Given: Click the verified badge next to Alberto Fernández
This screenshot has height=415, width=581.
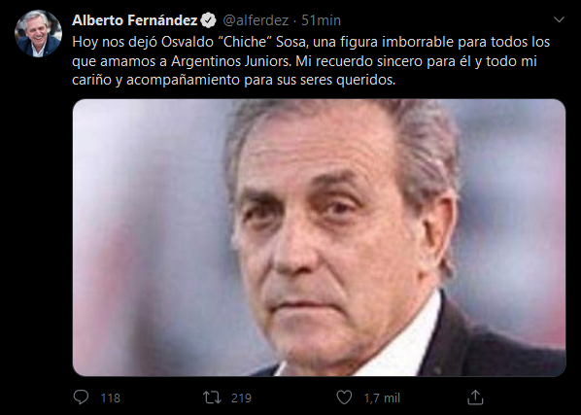Looking at the screenshot, I should (208, 20).
